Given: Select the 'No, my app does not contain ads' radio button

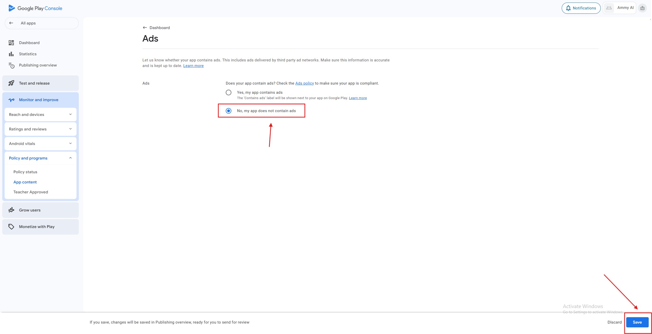Looking at the screenshot, I should (x=229, y=111).
